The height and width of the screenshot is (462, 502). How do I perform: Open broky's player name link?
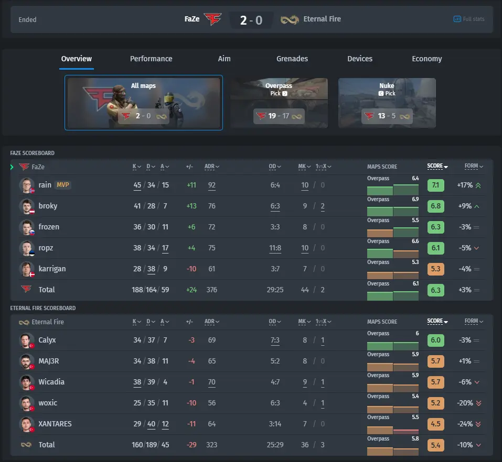coord(48,206)
